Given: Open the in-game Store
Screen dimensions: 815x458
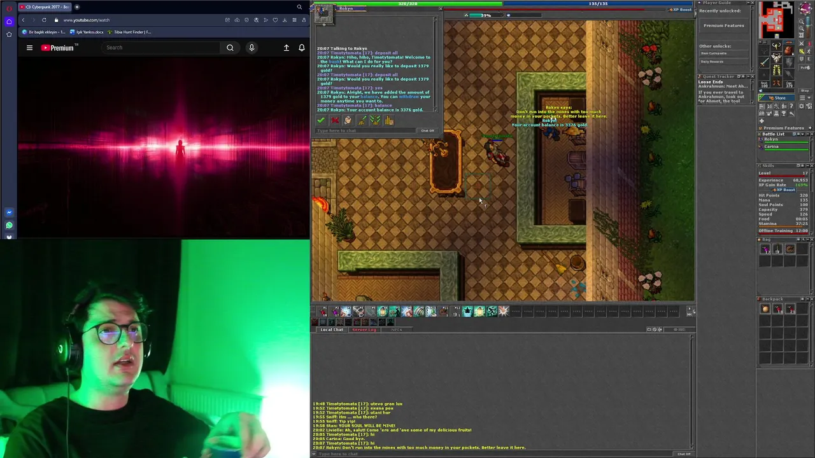Looking at the screenshot, I should point(777,98).
